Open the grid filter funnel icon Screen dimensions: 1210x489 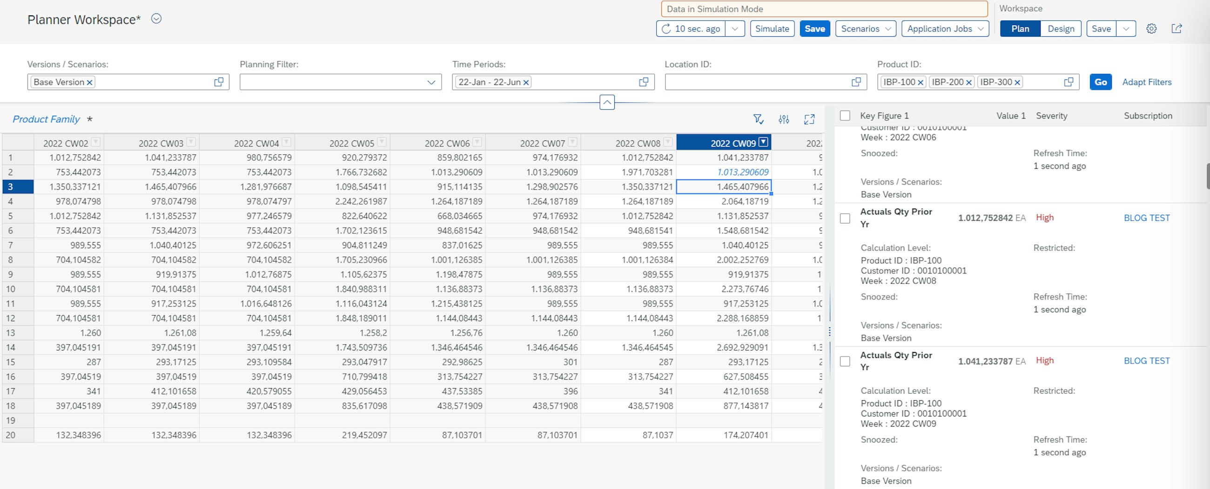tap(758, 119)
